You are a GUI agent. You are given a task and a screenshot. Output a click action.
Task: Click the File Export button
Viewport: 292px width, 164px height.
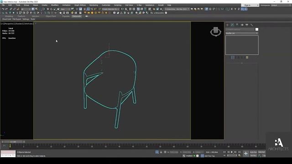[17, 19]
